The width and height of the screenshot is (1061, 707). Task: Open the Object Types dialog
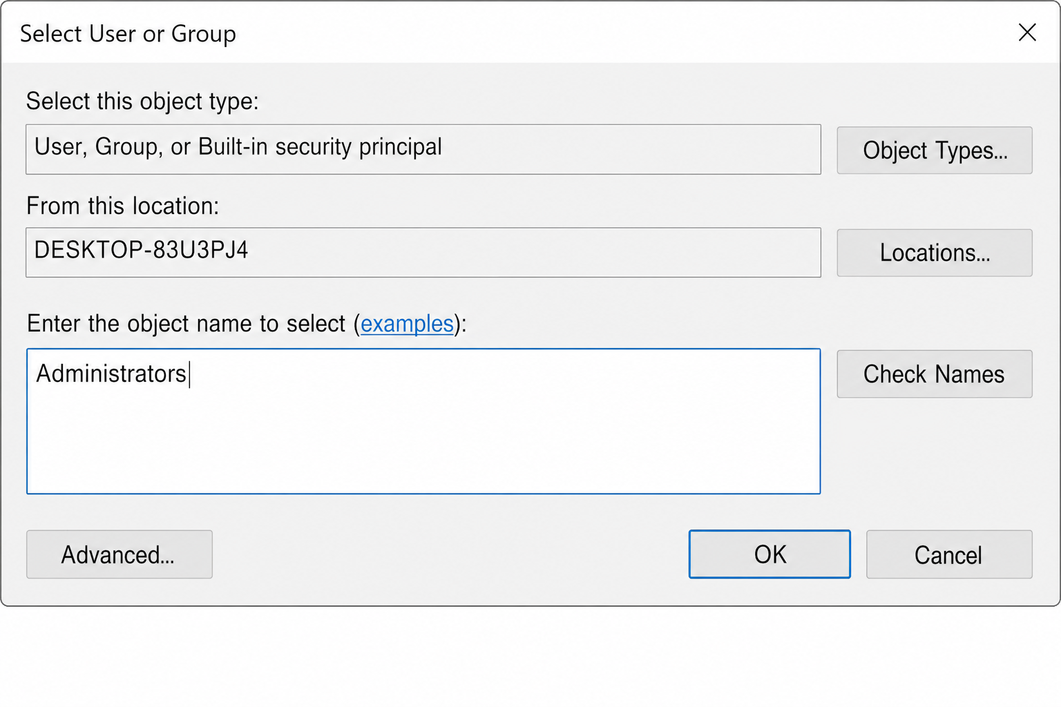pos(935,150)
